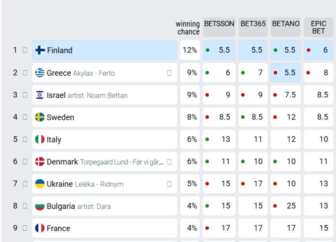Click Betano odds 5.5 for Greece
Image resolution: width=336 pixels, height=242 pixels.
[285, 73]
